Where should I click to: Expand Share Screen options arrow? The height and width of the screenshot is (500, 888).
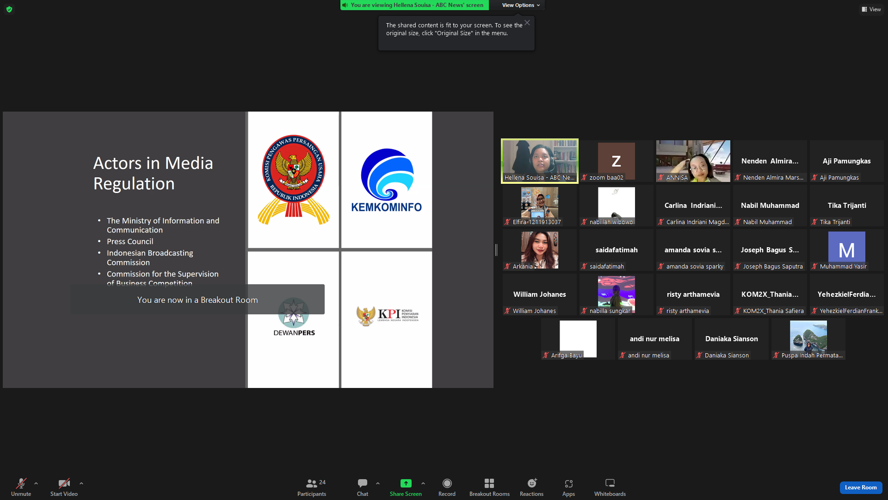tap(423, 483)
